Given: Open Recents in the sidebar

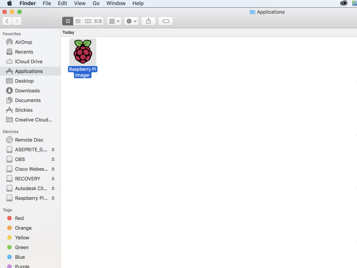Looking at the screenshot, I should (30, 52).
